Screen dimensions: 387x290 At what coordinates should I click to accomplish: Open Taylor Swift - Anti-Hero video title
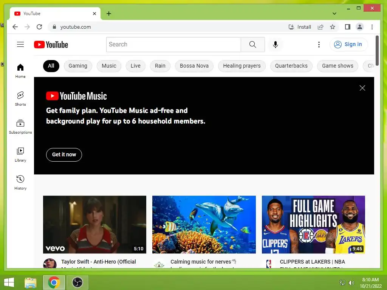[x=99, y=263]
